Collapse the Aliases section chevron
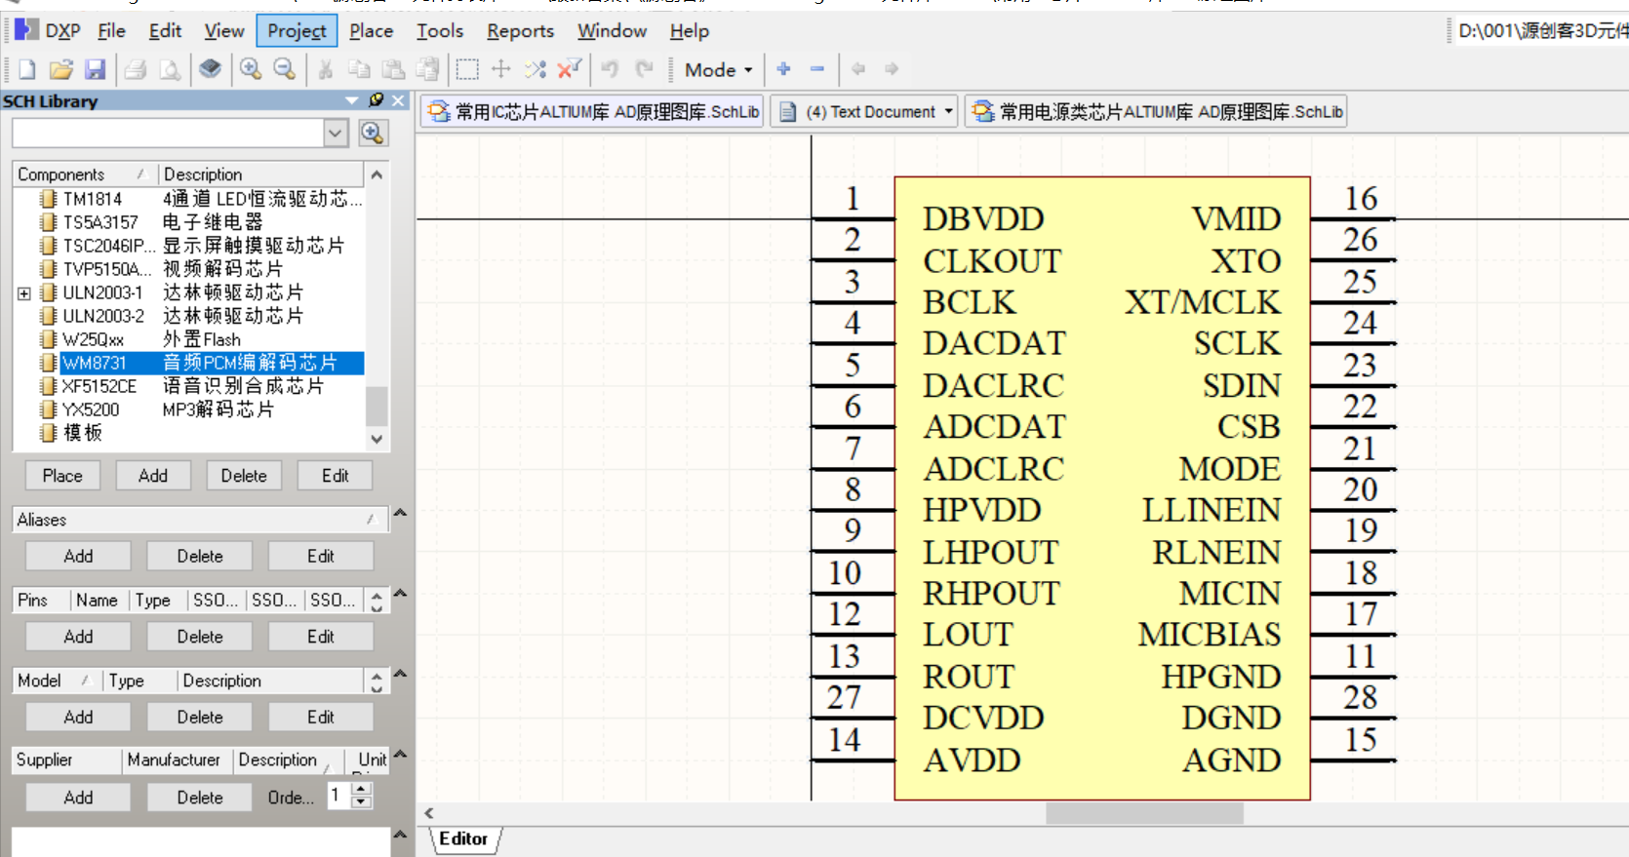Image resolution: width=1629 pixels, height=857 pixels. click(x=400, y=513)
